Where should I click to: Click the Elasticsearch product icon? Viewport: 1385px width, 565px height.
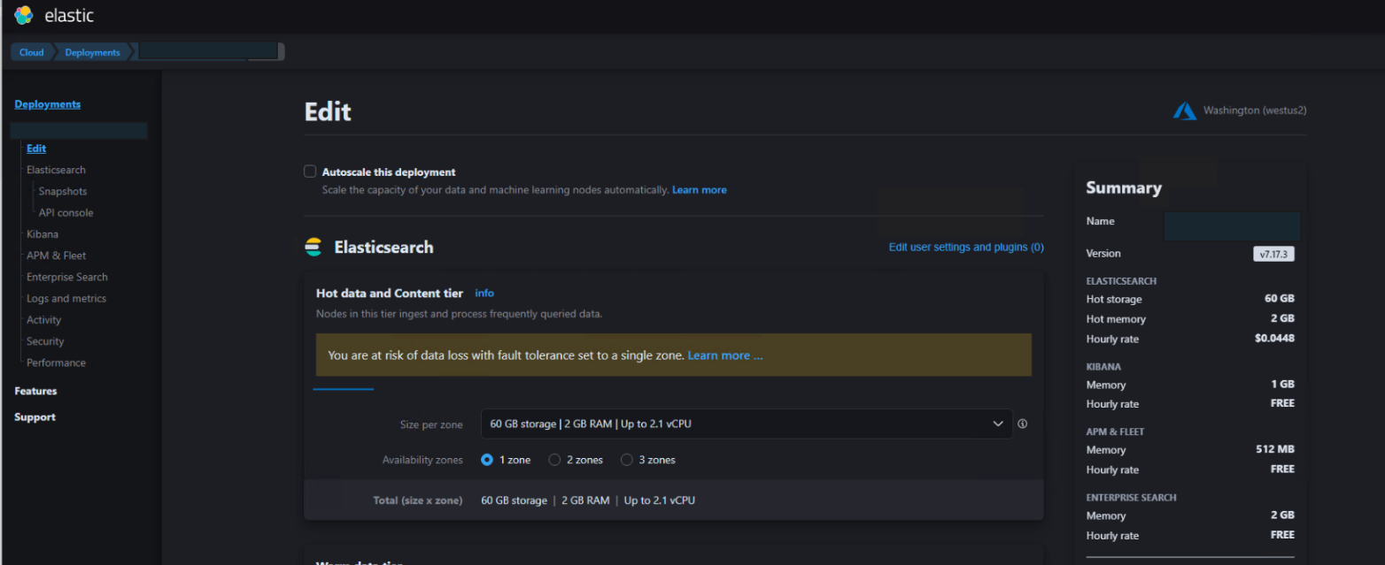click(313, 247)
